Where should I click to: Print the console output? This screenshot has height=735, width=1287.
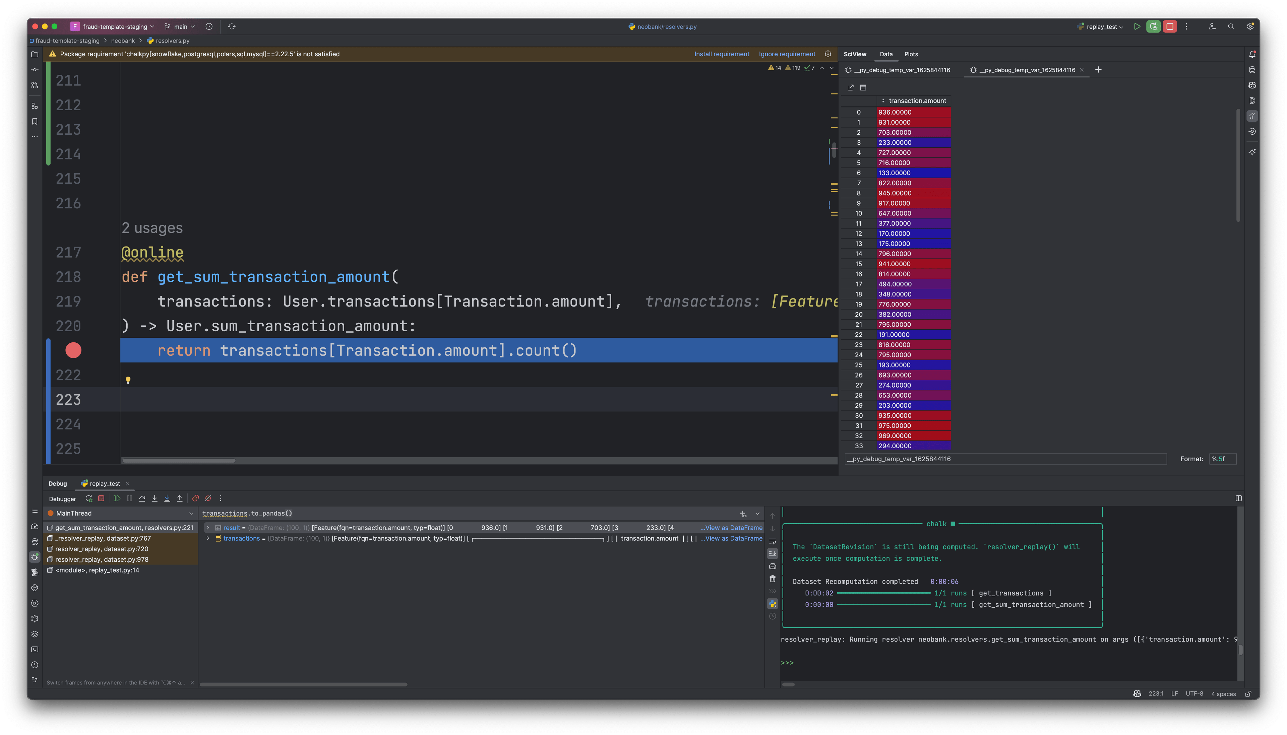click(773, 566)
